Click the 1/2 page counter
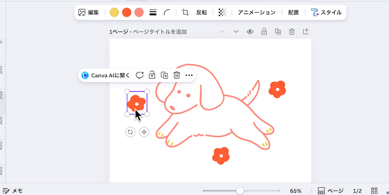389x195 pixels. [357, 191]
